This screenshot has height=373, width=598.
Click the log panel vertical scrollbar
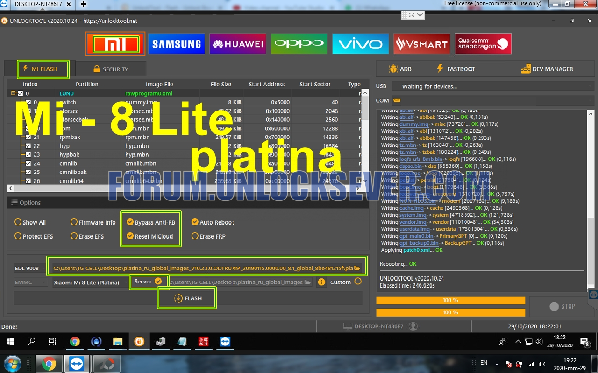(591, 200)
